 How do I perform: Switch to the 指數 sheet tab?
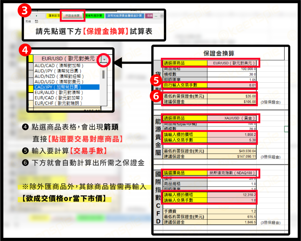[149, 16]
